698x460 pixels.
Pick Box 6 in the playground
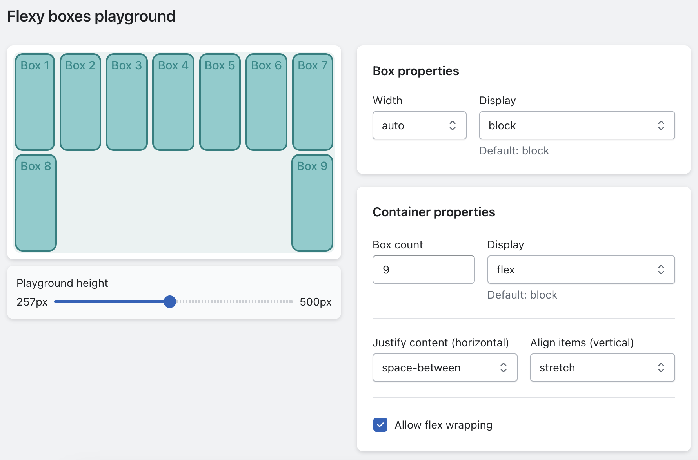point(266,102)
